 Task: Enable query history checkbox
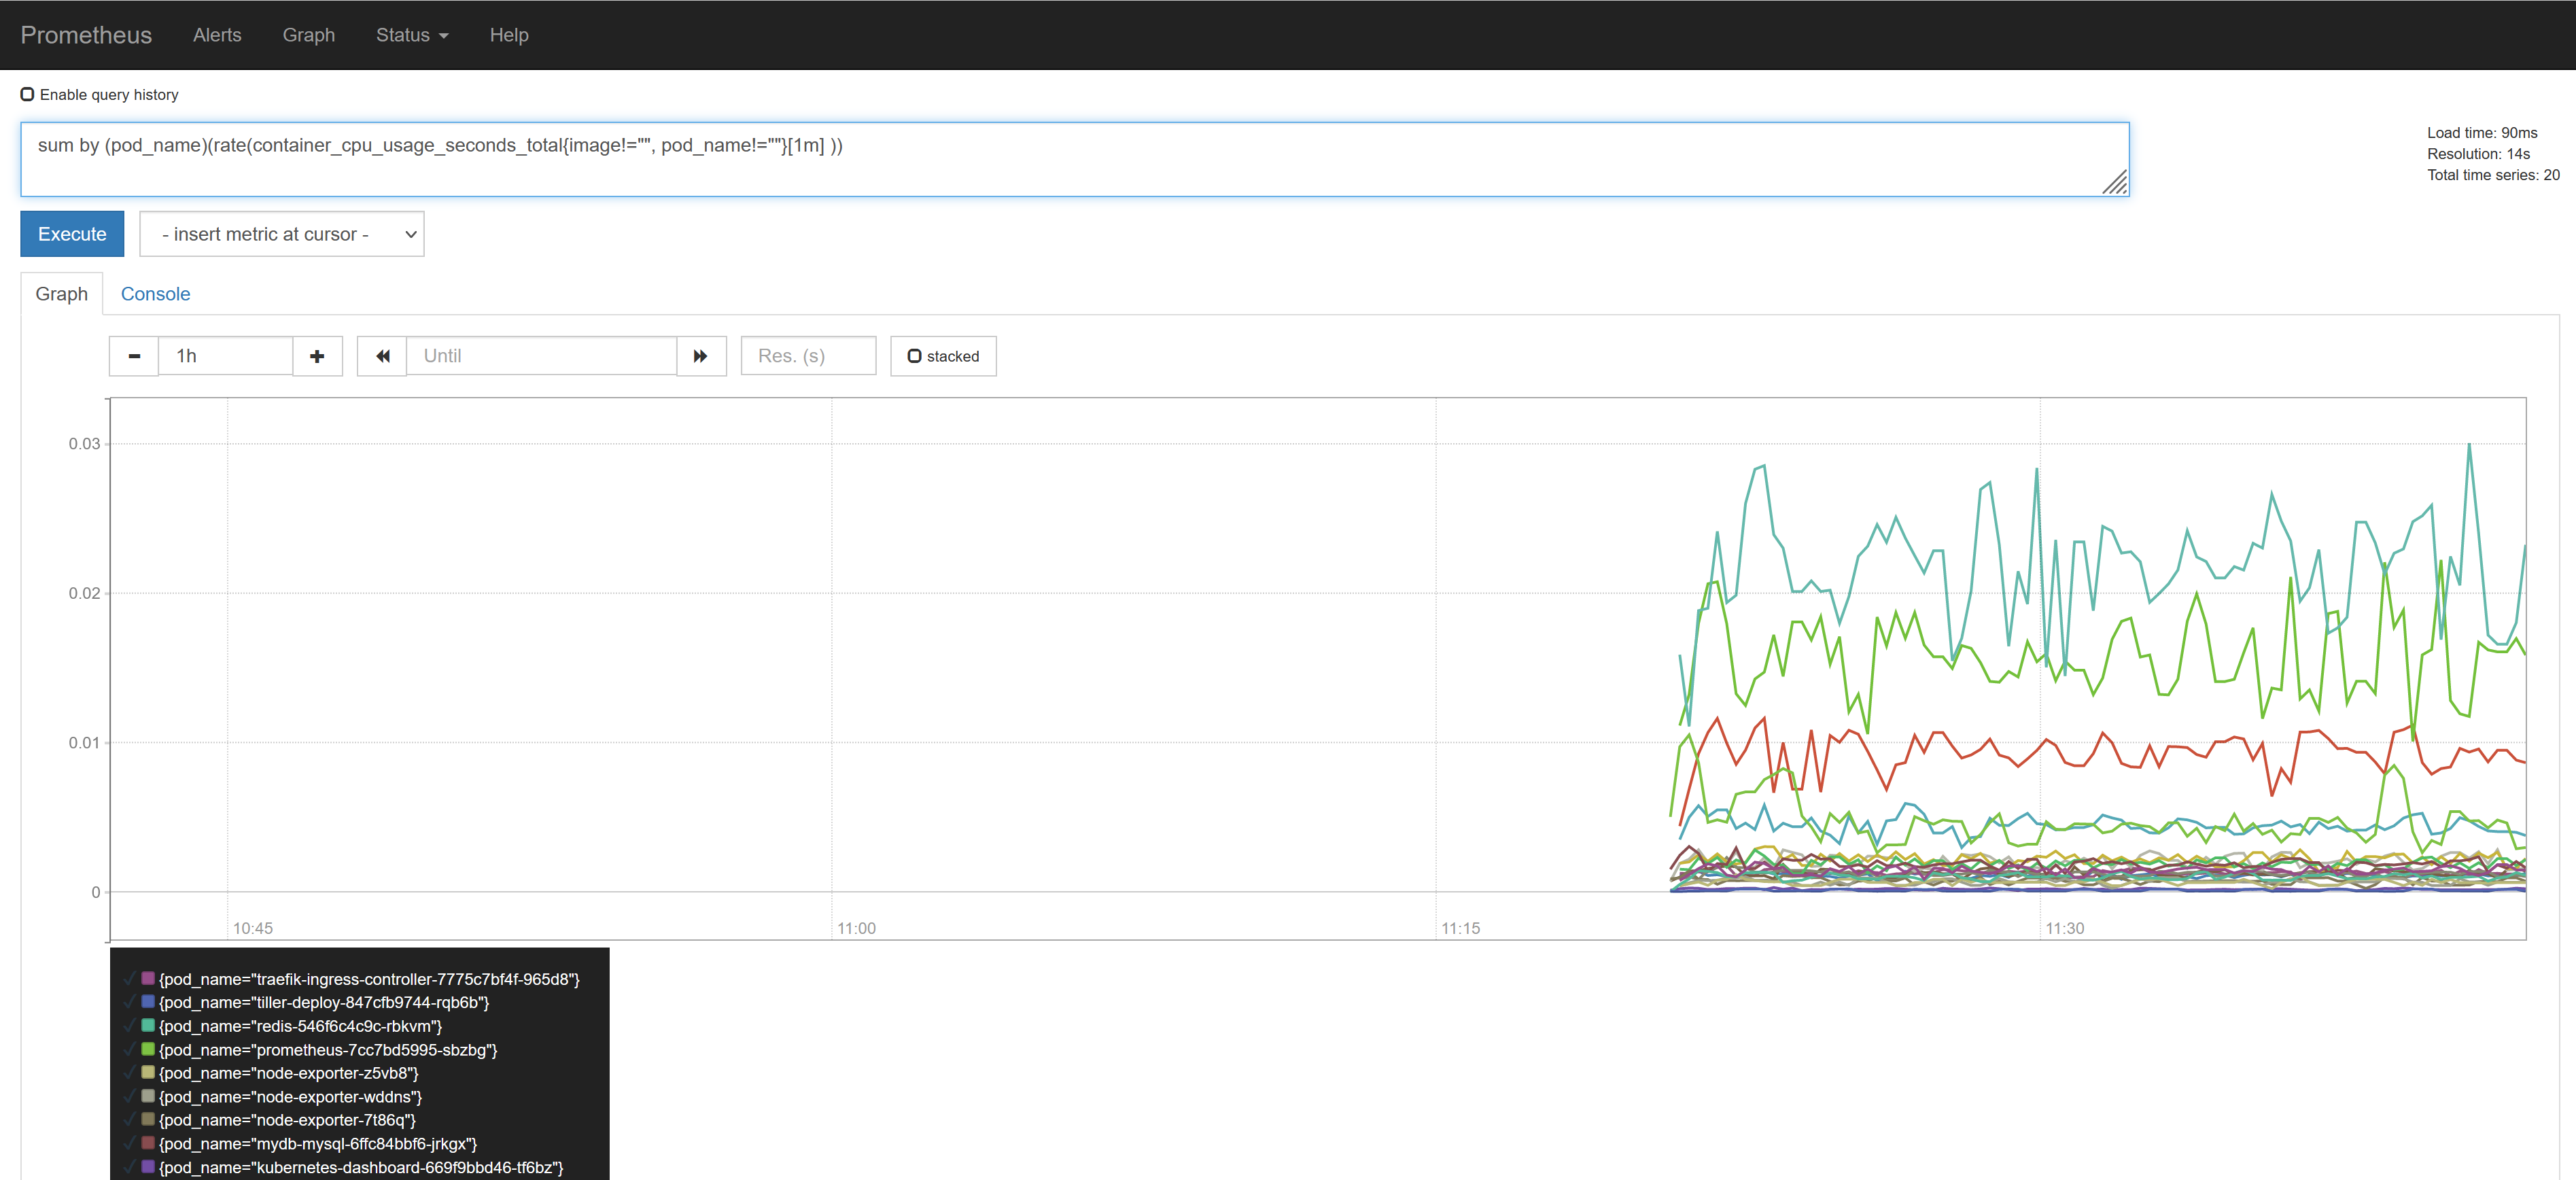click(28, 94)
